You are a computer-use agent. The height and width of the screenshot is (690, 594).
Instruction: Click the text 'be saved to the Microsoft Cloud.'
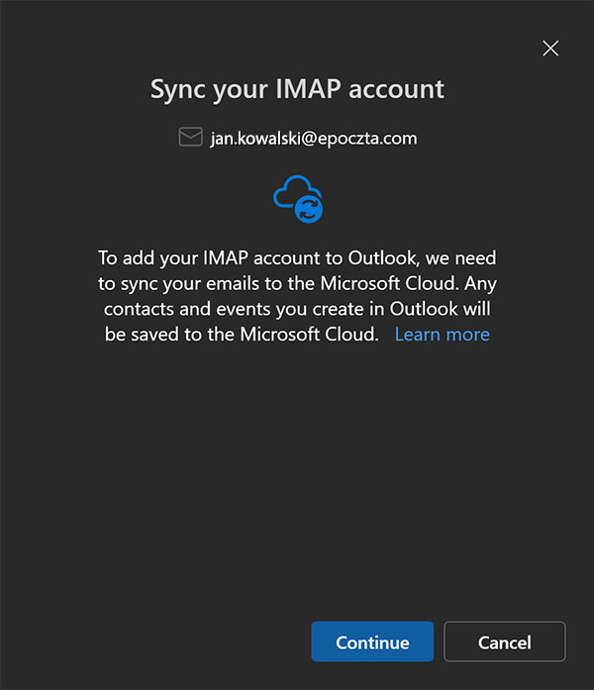click(x=242, y=335)
